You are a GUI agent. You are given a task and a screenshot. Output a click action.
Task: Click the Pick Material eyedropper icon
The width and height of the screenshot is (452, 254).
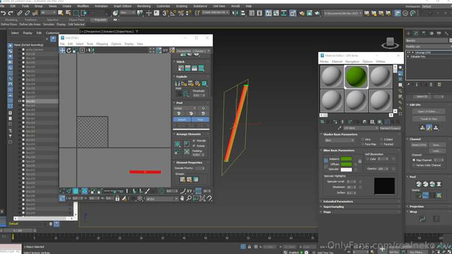[x=340, y=128]
